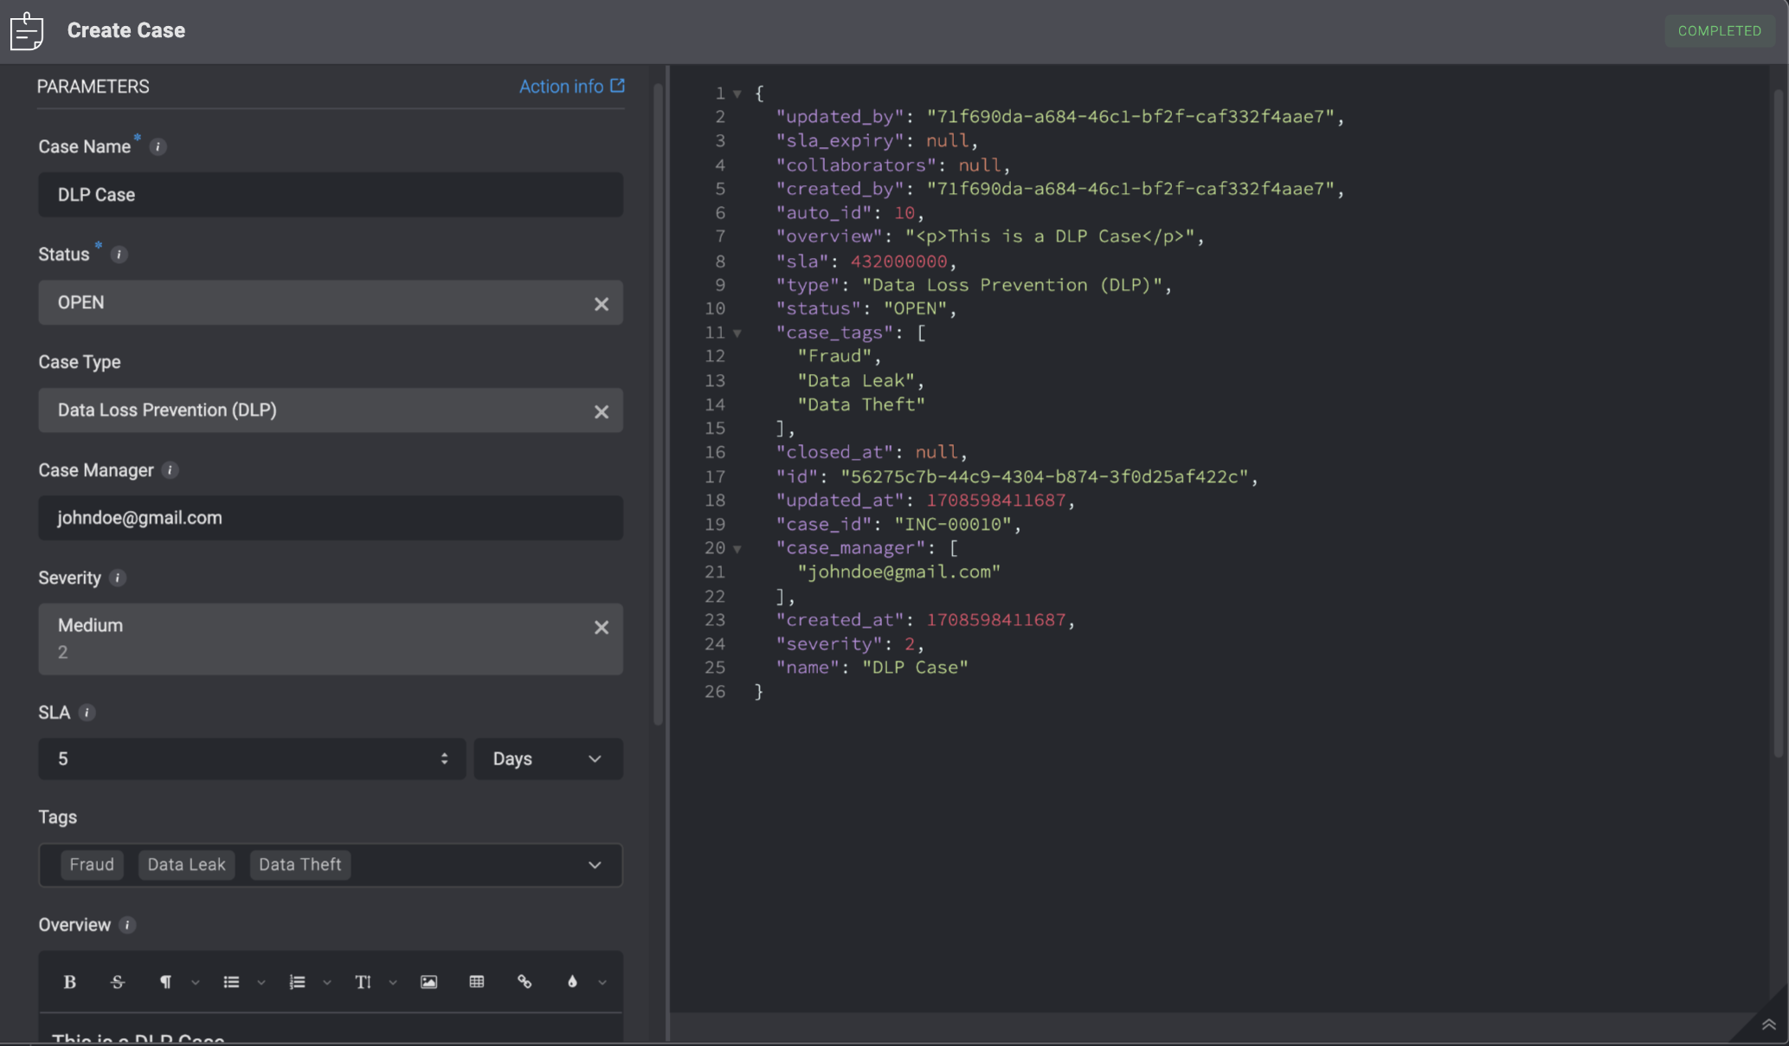Click the image insert icon in toolbar

click(x=428, y=981)
